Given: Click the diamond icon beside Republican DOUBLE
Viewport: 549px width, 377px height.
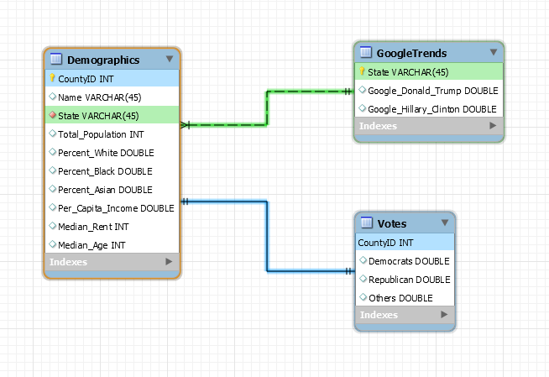Looking at the screenshot, I should (x=363, y=279).
